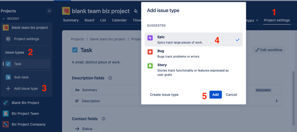297x132 pixels.
Task: Select the Bug issue type option
Action: (x=193, y=53)
